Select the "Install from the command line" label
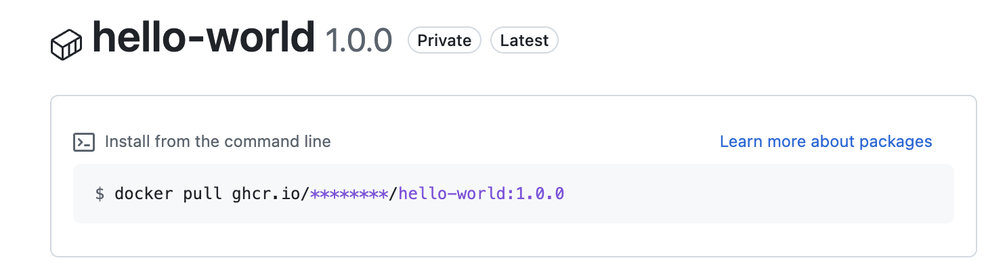Image resolution: width=986 pixels, height=275 pixels. 217,142
